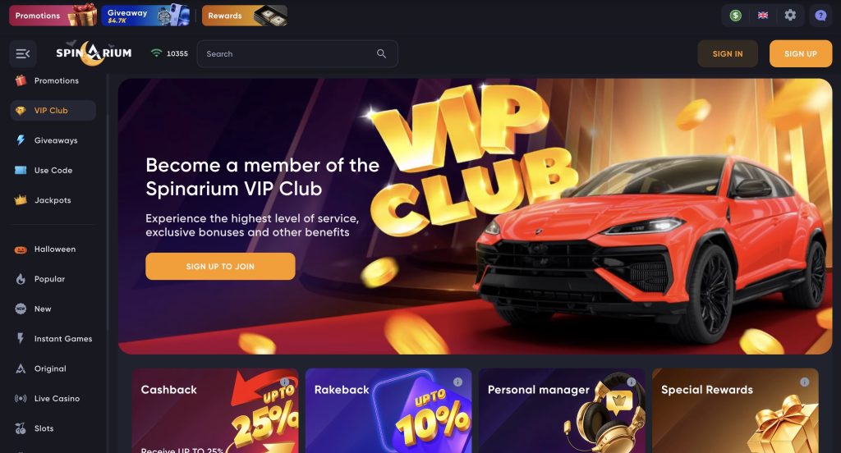The width and height of the screenshot is (841, 453).
Task: Focus the Search input field
Action: click(x=297, y=53)
